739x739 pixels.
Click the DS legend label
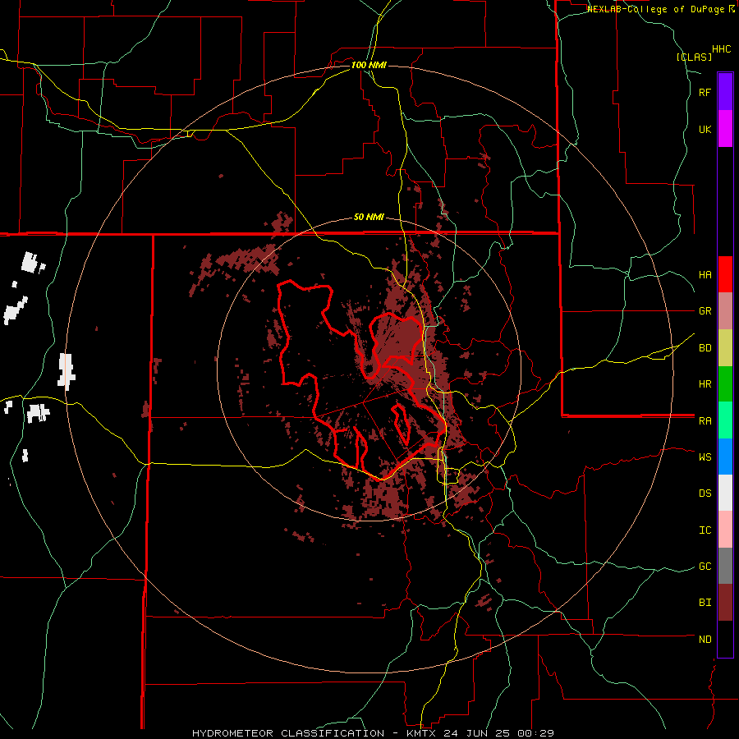(x=705, y=493)
